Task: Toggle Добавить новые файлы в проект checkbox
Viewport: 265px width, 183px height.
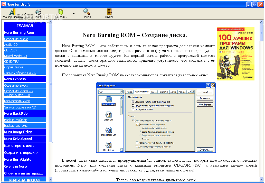Action: [137, 147]
